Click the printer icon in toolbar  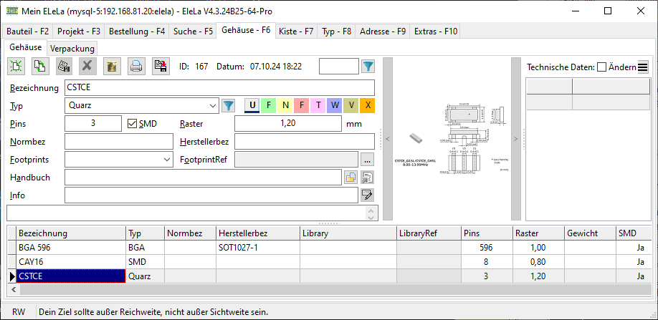point(135,67)
